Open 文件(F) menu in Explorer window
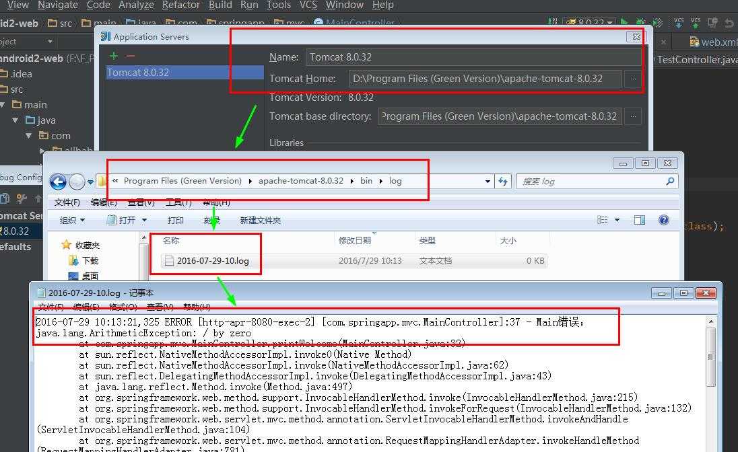738x452 pixels. pyautogui.click(x=67, y=202)
